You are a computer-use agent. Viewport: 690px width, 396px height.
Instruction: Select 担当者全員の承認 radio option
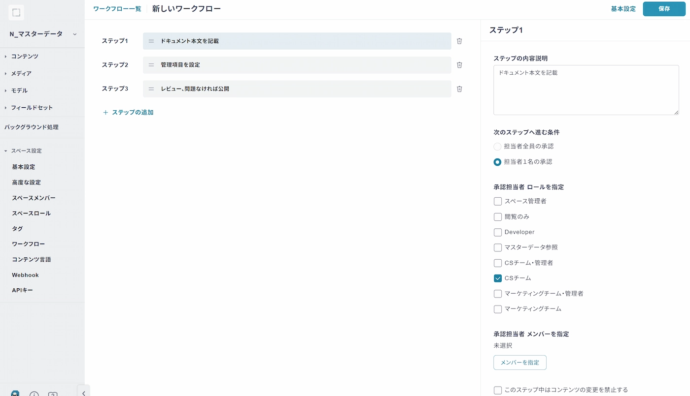coord(497,147)
